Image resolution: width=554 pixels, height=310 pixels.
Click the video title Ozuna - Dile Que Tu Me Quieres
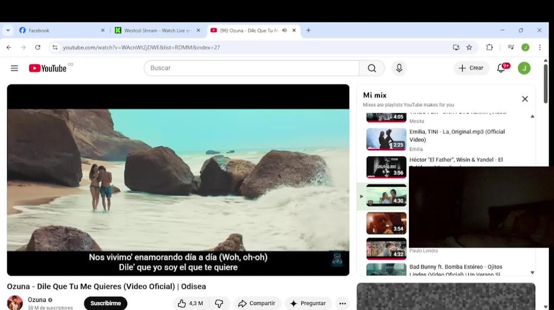coord(107,286)
